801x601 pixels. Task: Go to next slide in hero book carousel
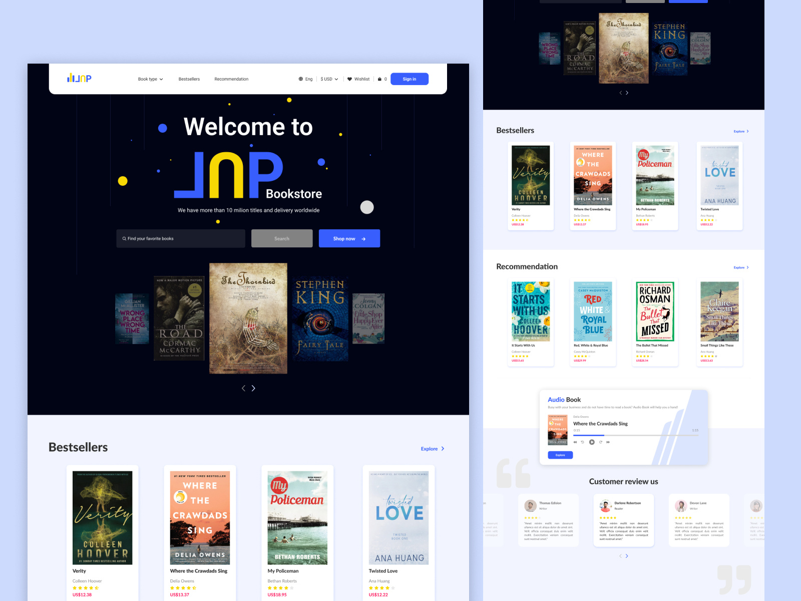tap(253, 388)
